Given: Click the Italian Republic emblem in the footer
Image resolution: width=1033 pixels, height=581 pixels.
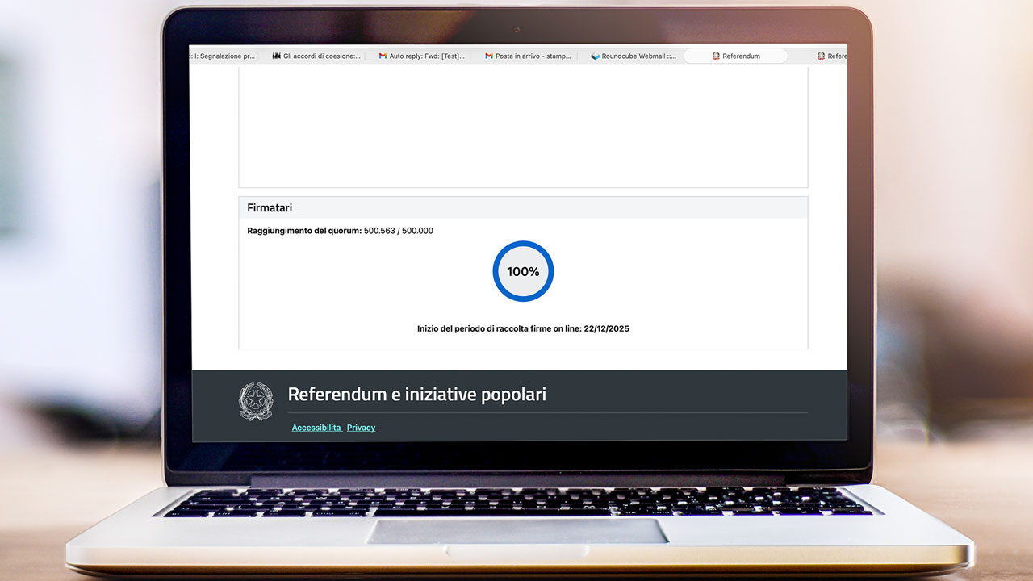Looking at the screenshot, I should pos(256,401).
